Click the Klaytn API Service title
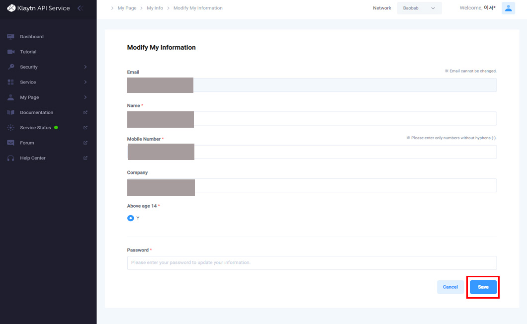Viewport: 527px width, 324px height. pyautogui.click(x=43, y=8)
